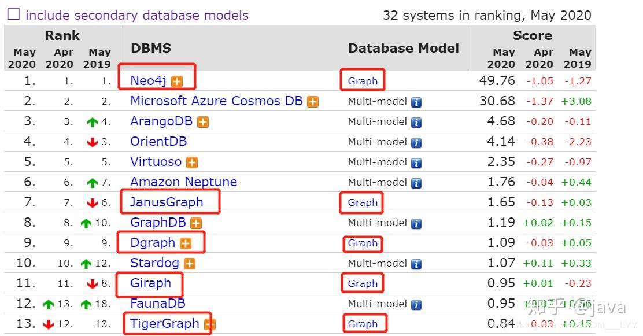Click the info icon in the OrientDB row
643x336 pixels.
pos(416,143)
